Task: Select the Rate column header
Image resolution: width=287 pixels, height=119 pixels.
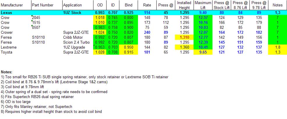Action: 147,5
